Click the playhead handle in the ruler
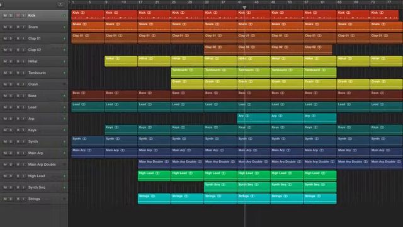Viewport: 403px width, 227px height. click(244, 8)
